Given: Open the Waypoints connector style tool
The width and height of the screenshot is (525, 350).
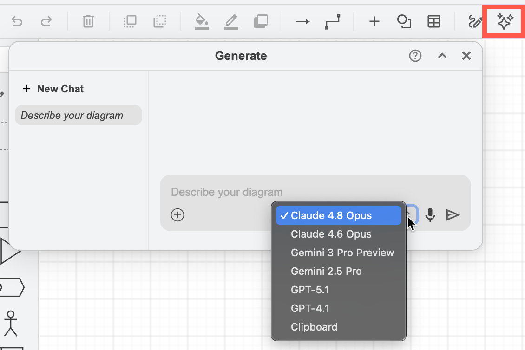Looking at the screenshot, I should (333, 22).
